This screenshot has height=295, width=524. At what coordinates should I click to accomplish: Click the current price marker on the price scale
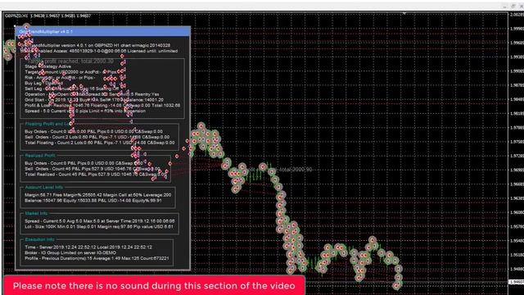coord(517,282)
